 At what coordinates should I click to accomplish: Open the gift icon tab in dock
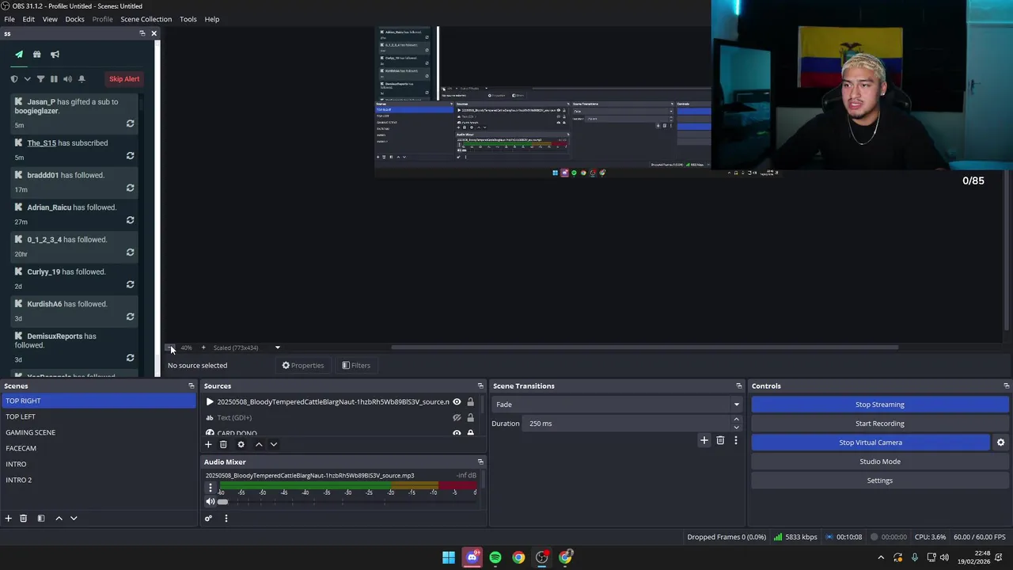(36, 55)
